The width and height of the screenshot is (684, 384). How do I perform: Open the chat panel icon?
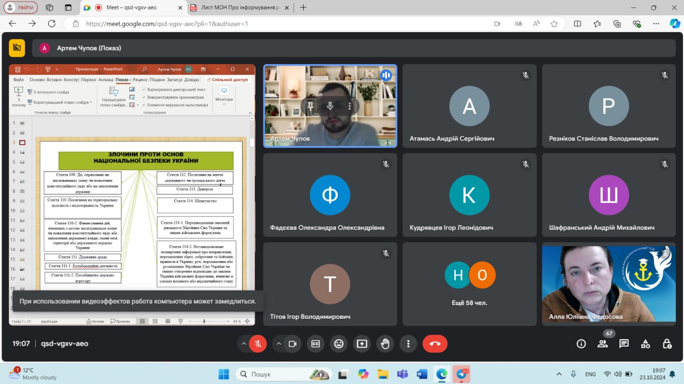[x=624, y=344]
